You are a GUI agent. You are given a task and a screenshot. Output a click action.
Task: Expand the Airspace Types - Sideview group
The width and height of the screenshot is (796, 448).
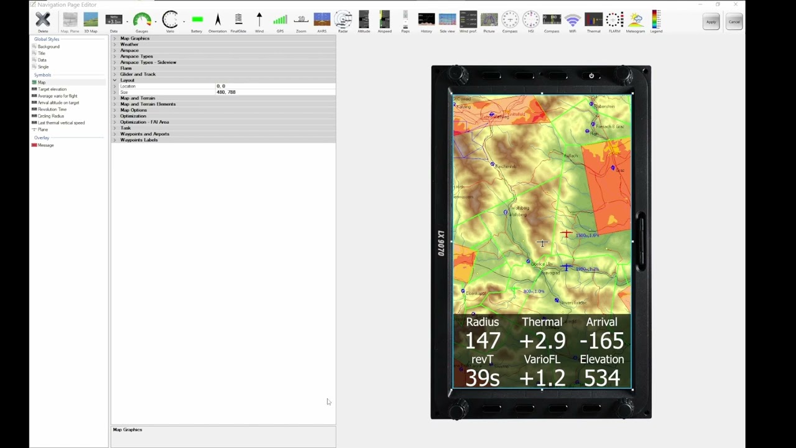114,62
